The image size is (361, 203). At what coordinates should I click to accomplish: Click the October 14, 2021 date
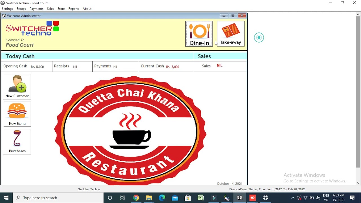tap(230, 184)
